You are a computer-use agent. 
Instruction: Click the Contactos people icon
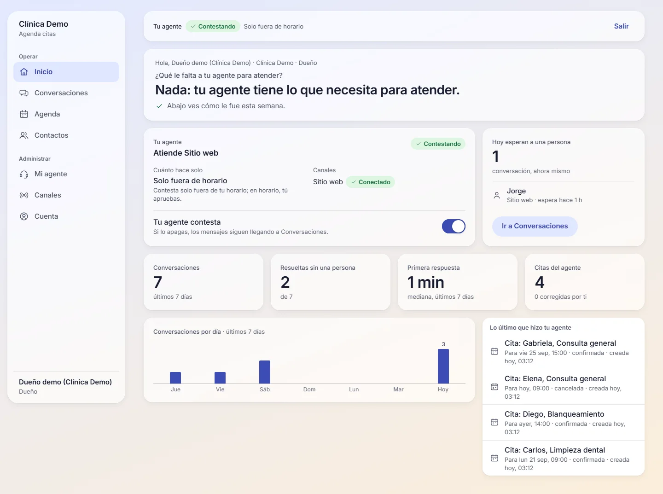click(x=24, y=135)
